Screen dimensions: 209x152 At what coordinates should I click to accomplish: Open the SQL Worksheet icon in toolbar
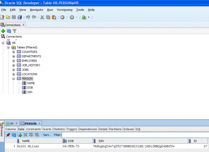point(84,17)
